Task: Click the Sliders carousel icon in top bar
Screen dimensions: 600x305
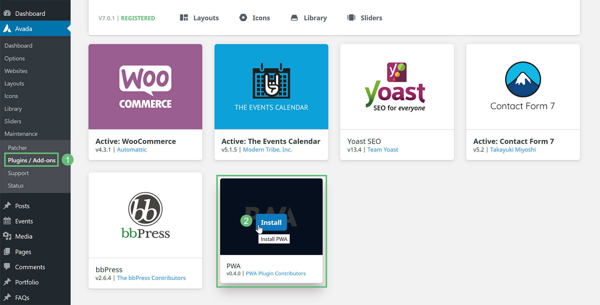Action: click(351, 18)
